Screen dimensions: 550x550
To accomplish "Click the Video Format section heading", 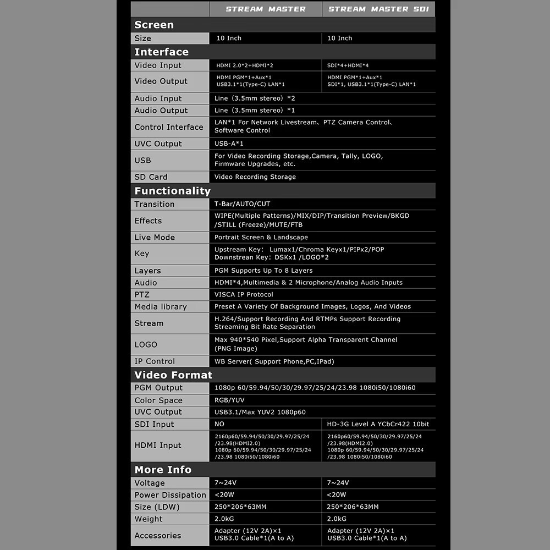I will [x=173, y=375].
